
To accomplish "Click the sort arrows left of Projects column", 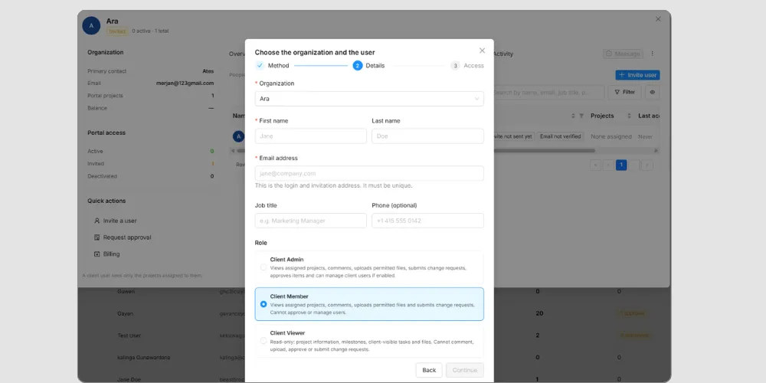I will pos(574,116).
